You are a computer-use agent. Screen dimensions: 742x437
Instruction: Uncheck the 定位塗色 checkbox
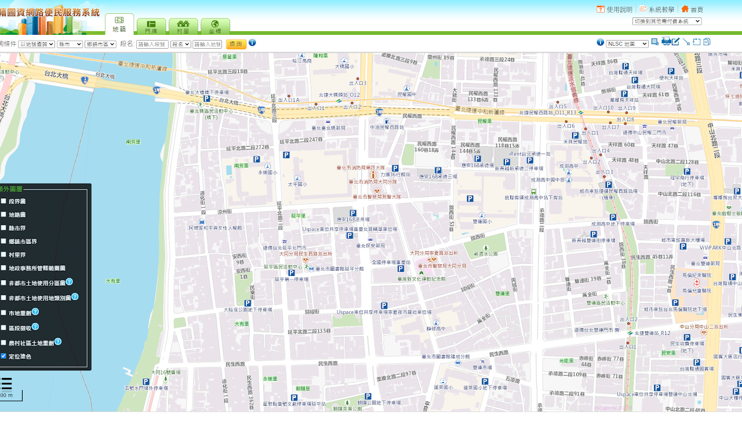[3, 356]
